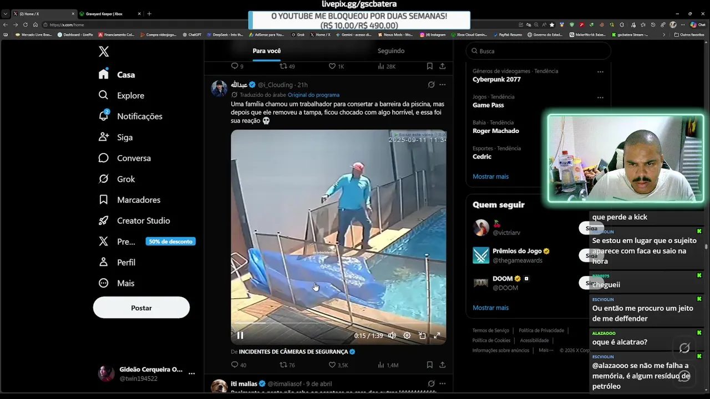Switch to the Seguindo tab

[391, 51]
